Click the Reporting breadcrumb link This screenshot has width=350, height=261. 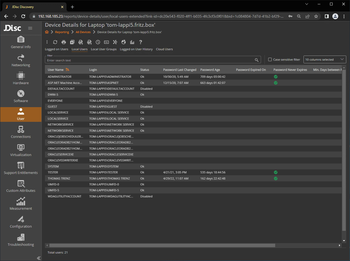point(62,32)
